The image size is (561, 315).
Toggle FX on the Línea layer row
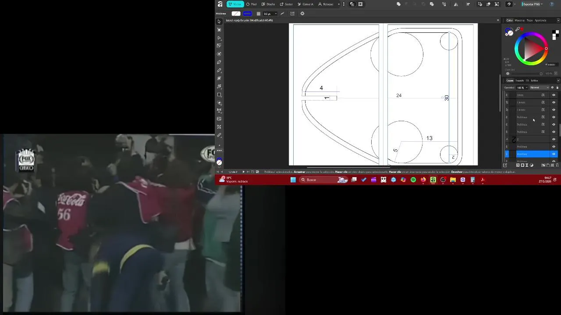[543, 95]
